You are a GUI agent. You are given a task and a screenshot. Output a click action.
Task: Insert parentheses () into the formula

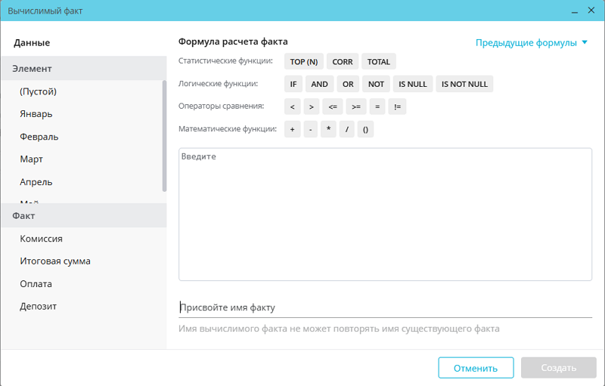click(365, 129)
